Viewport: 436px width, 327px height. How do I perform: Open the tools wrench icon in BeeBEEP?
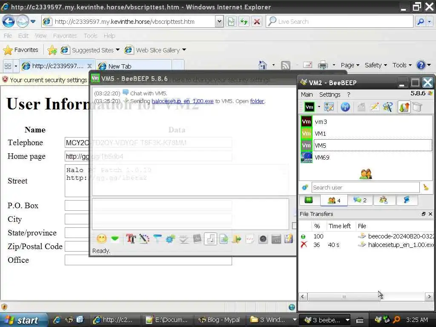(388, 107)
